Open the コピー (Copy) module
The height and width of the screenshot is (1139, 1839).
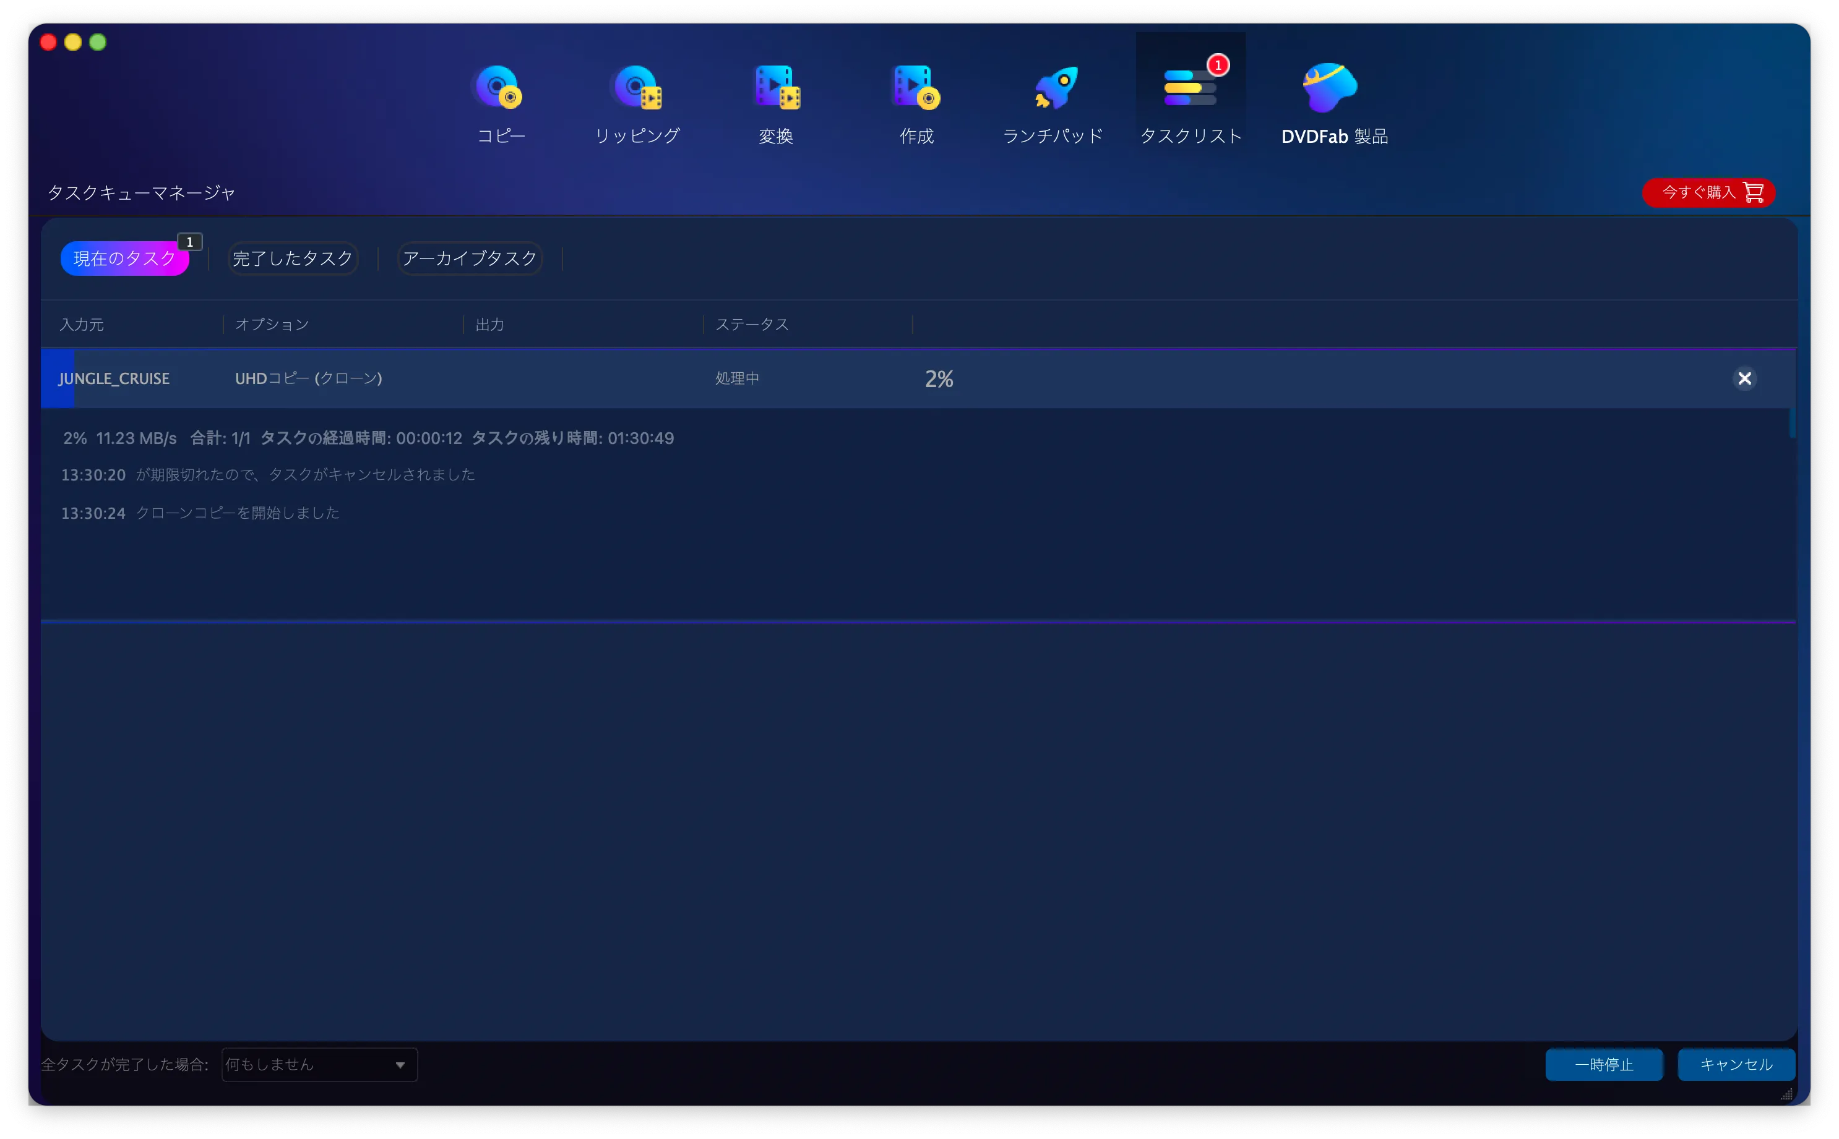pyautogui.click(x=501, y=104)
